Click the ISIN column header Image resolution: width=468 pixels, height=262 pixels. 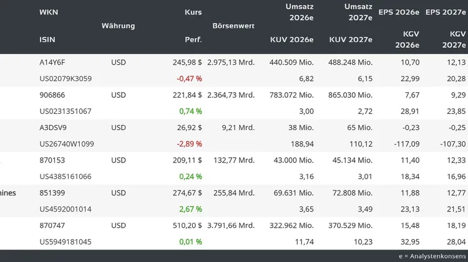click(x=47, y=40)
